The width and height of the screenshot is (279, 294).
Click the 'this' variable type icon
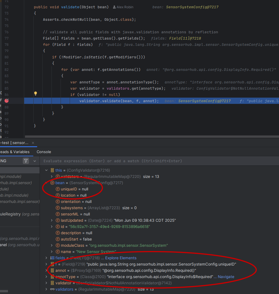[x=52, y=170]
